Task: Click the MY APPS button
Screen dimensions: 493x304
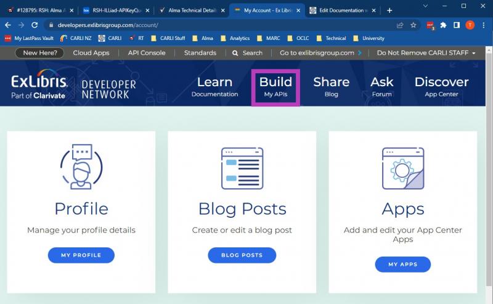Action: coord(403,265)
